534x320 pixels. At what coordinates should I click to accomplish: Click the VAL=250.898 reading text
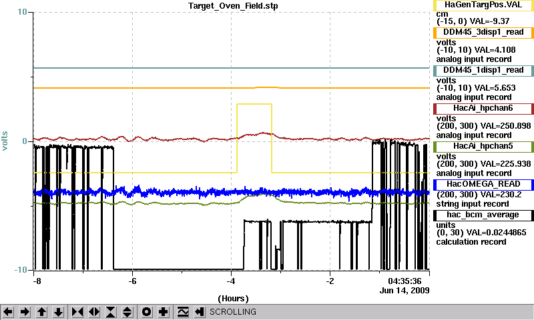point(505,126)
